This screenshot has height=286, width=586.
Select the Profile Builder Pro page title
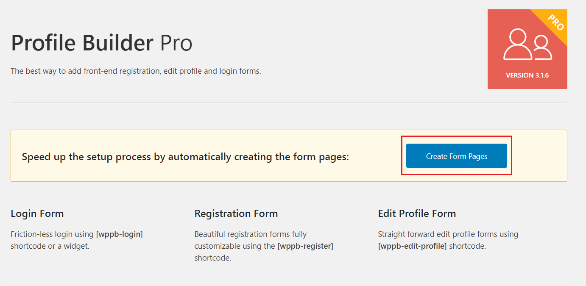click(101, 43)
